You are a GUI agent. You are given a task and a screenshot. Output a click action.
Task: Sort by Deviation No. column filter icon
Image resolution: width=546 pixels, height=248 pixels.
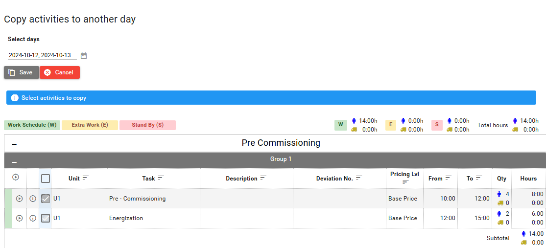359,178
